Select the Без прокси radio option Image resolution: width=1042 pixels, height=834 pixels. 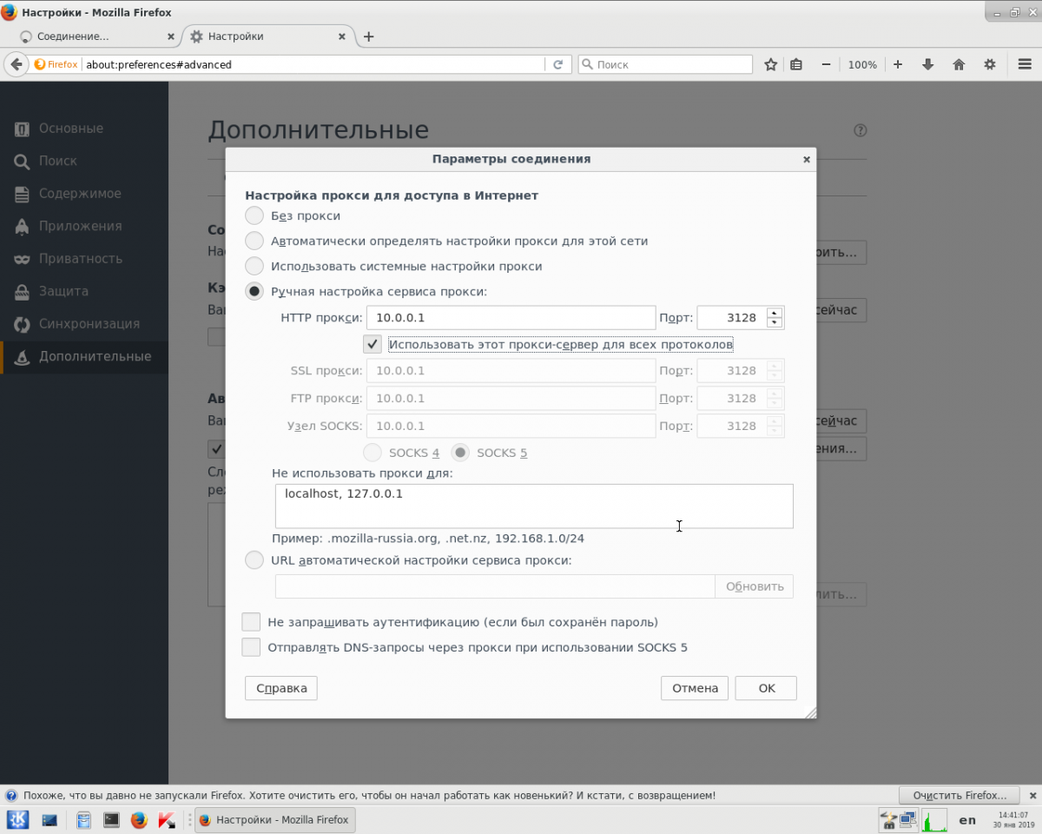click(254, 215)
